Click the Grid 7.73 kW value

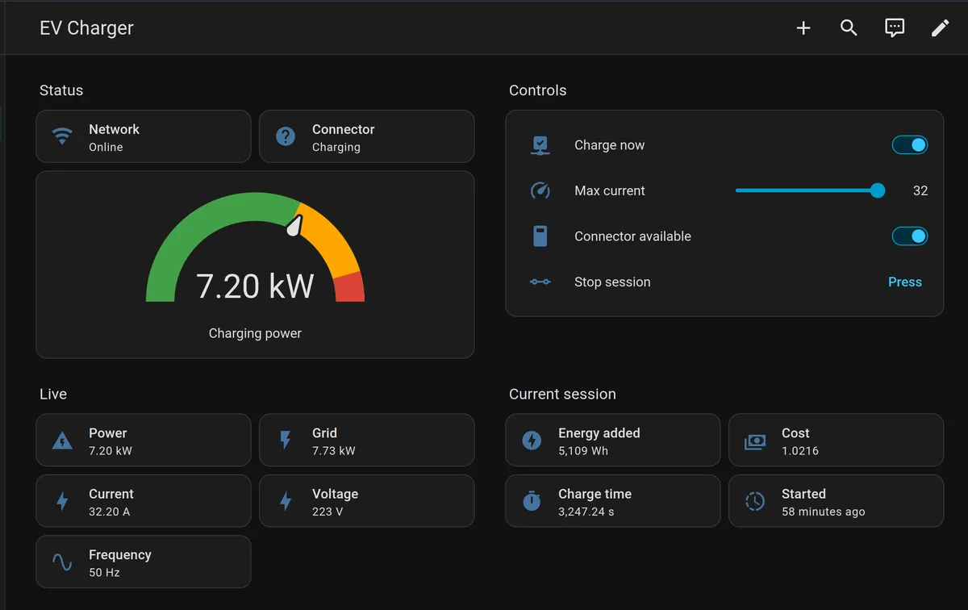(334, 451)
